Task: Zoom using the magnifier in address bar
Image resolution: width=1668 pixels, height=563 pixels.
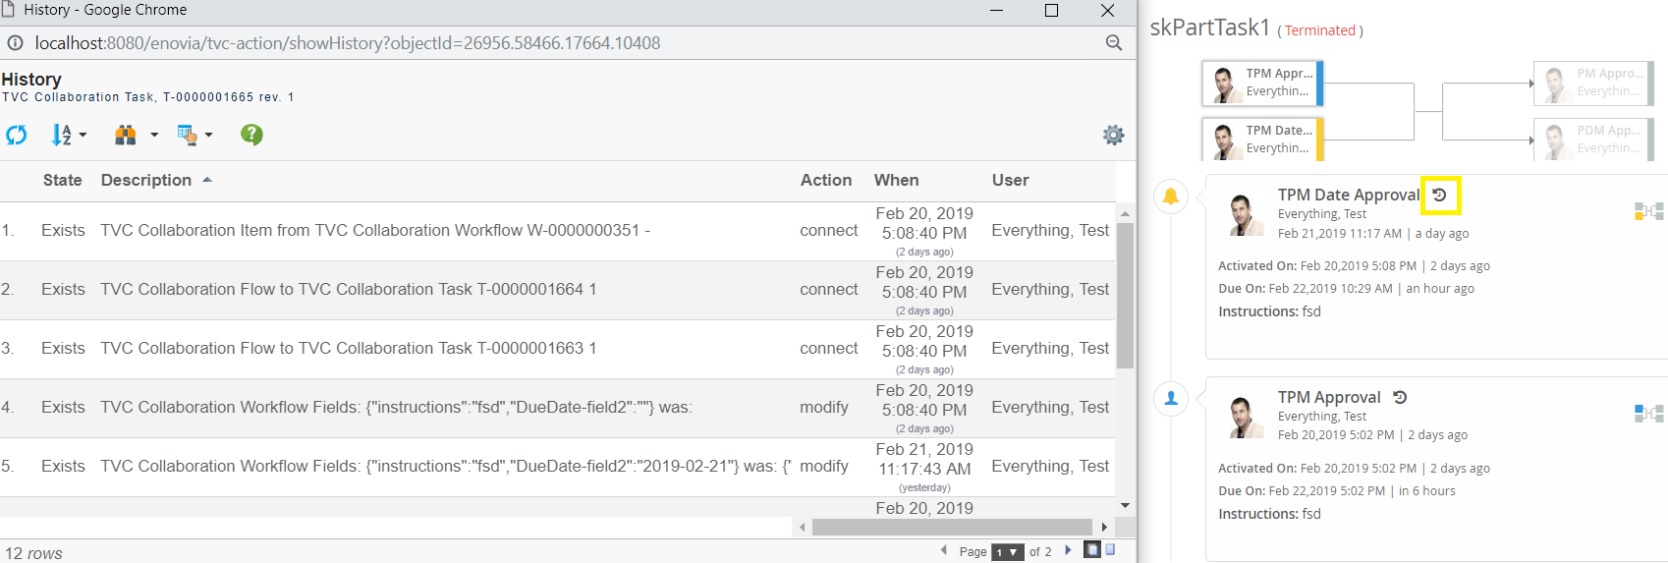Action: pyautogui.click(x=1113, y=43)
